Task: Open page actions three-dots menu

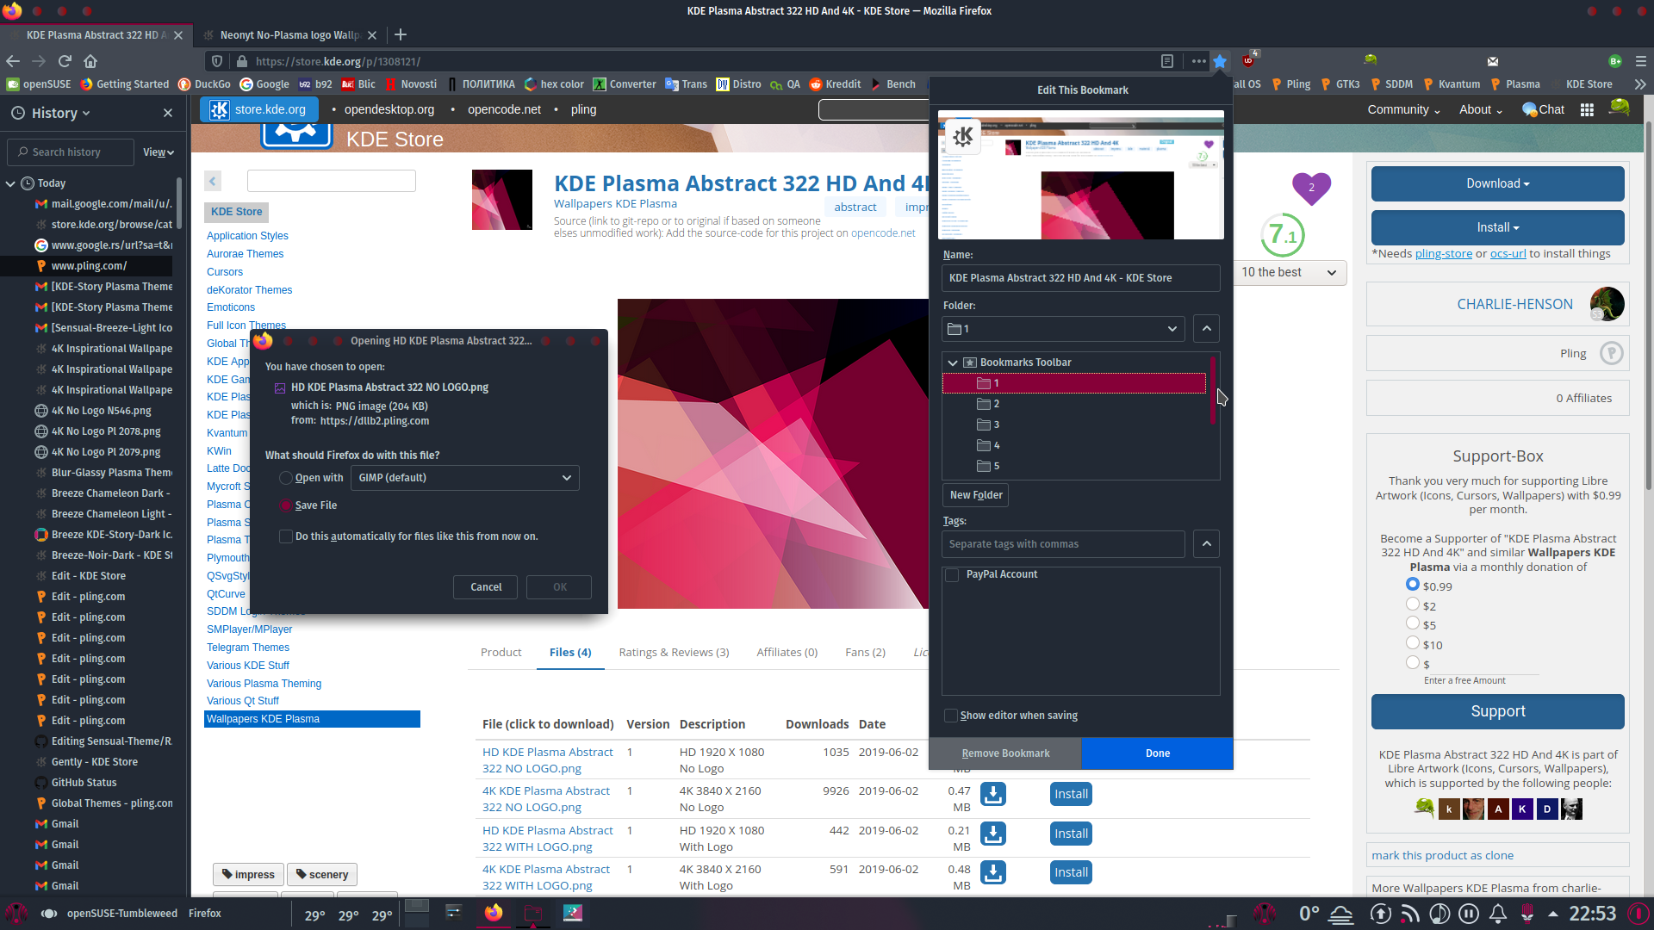Action: [x=1198, y=61]
